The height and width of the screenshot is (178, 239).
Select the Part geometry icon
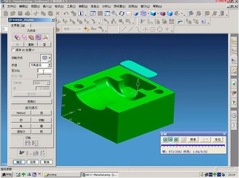pyautogui.click(x=17, y=37)
